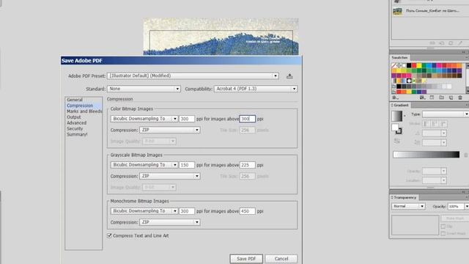Open the Adobe PDF Preset dropdown

tap(193, 76)
